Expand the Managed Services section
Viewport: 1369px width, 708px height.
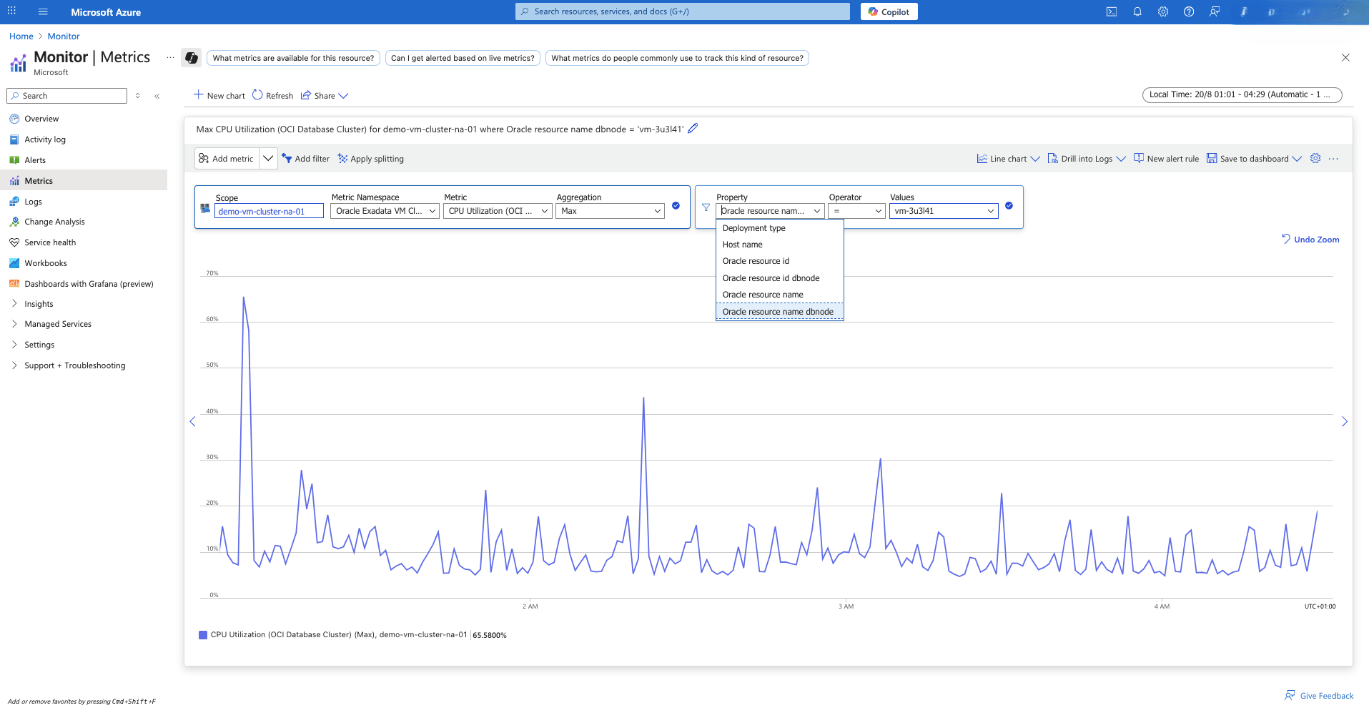point(14,324)
